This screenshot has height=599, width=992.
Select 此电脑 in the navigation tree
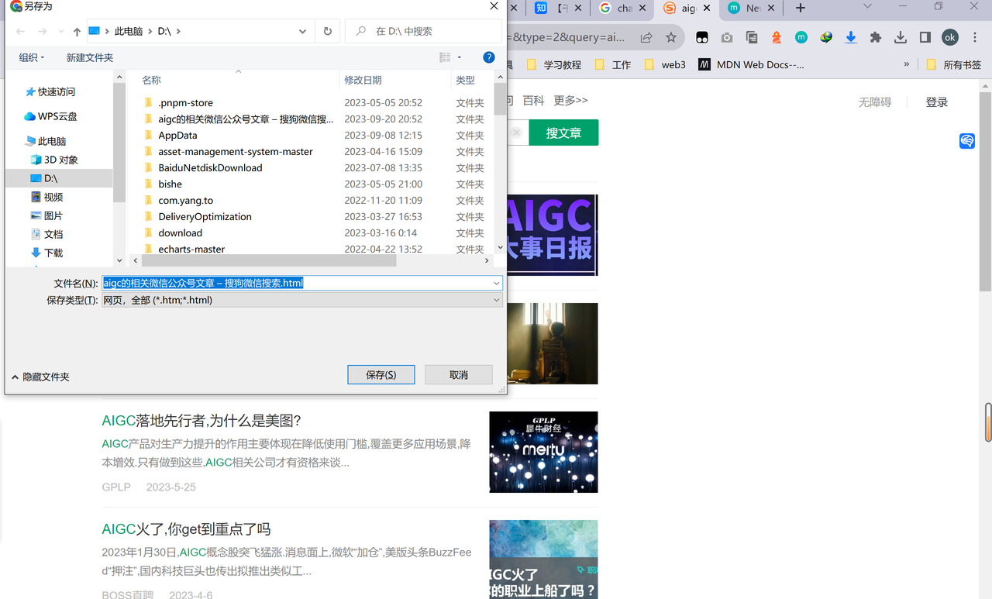pyautogui.click(x=46, y=141)
